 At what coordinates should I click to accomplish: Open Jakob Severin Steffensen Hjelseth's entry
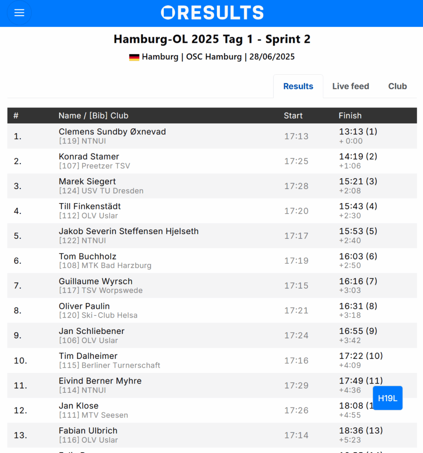(212, 235)
